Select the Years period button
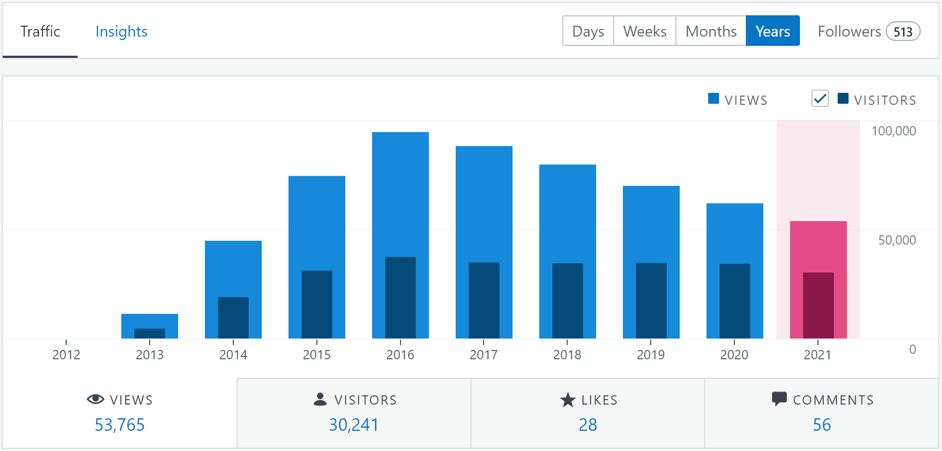Screen dimensions: 942x451 click(773, 31)
